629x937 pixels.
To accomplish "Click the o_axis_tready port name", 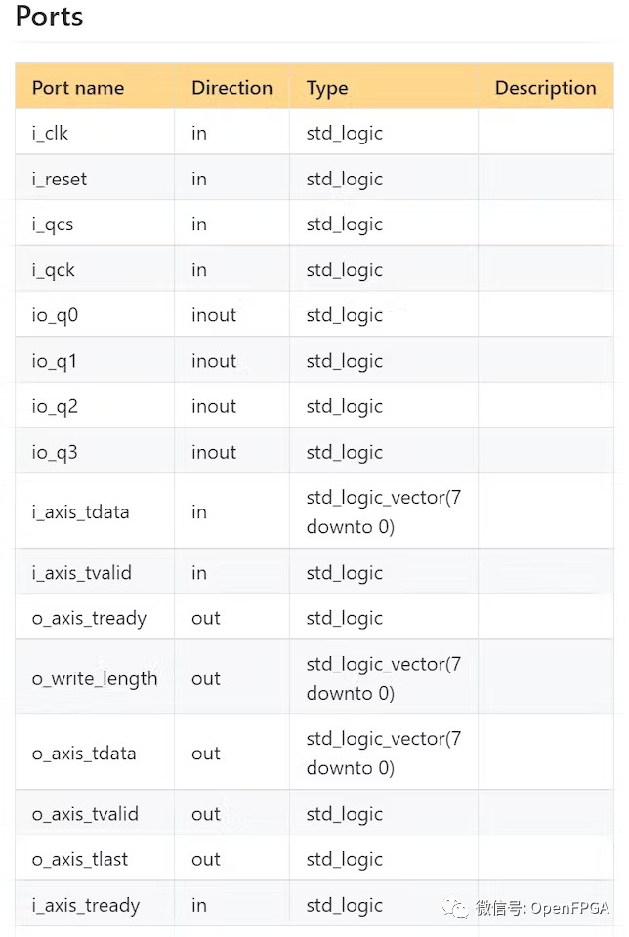I will pos(89,618).
